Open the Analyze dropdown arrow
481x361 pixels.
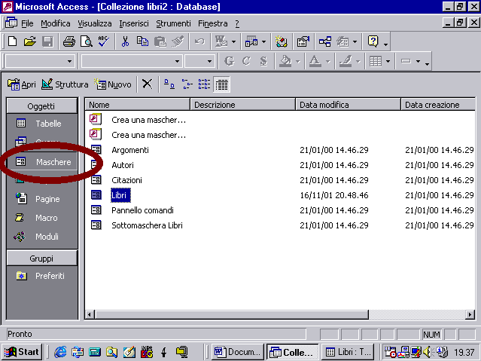click(x=263, y=41)
